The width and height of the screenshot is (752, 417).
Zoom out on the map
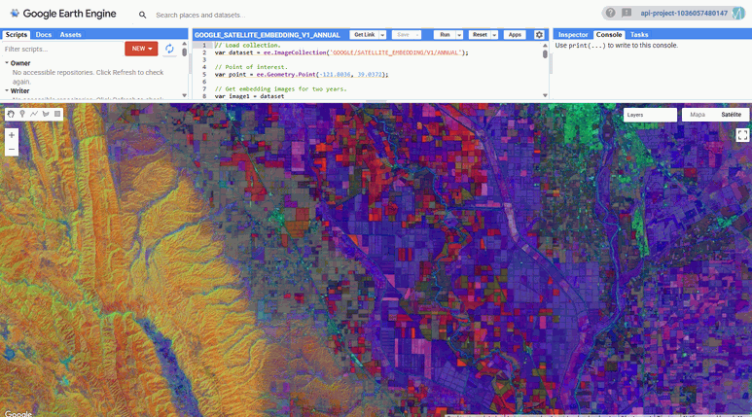12,149
